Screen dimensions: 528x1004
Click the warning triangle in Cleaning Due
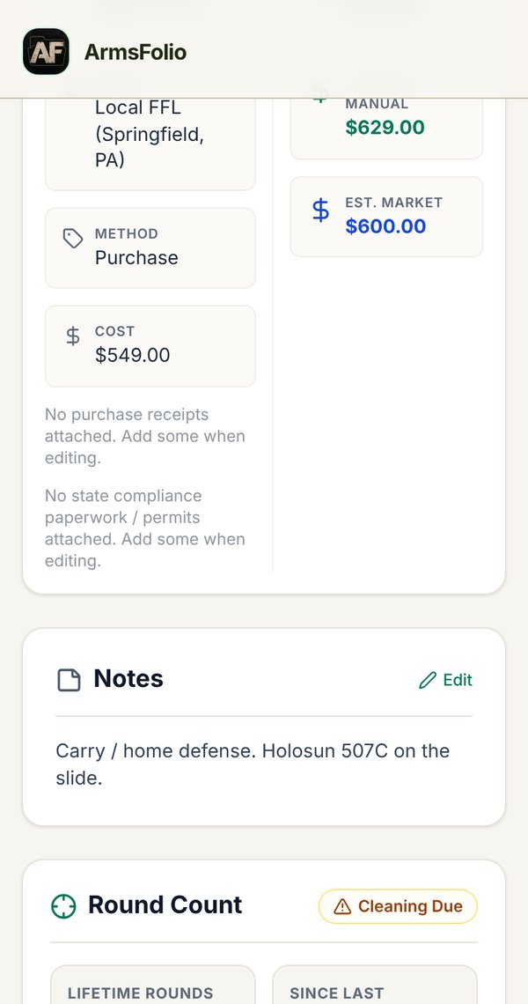tap(342, 906)
